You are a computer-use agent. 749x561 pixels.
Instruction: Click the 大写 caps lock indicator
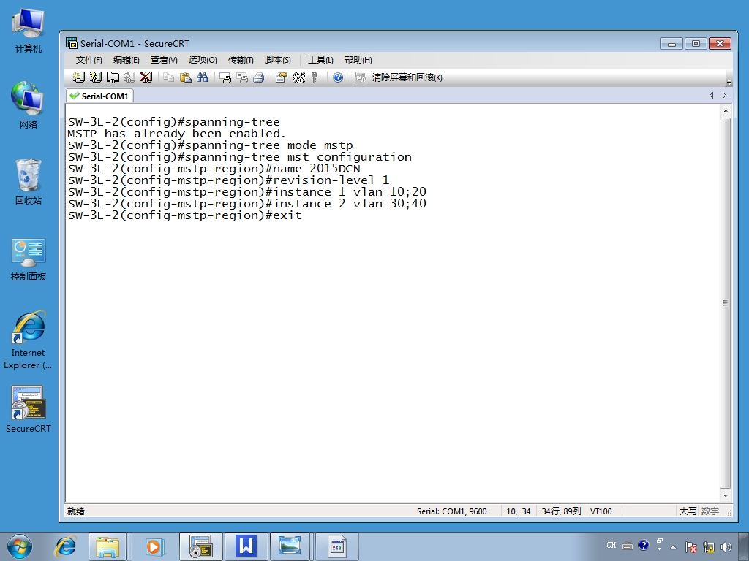click(688, 511)
